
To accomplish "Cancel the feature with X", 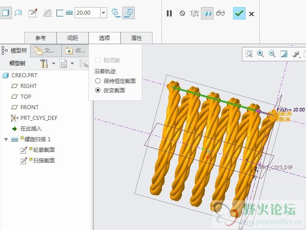I will 251,14.
